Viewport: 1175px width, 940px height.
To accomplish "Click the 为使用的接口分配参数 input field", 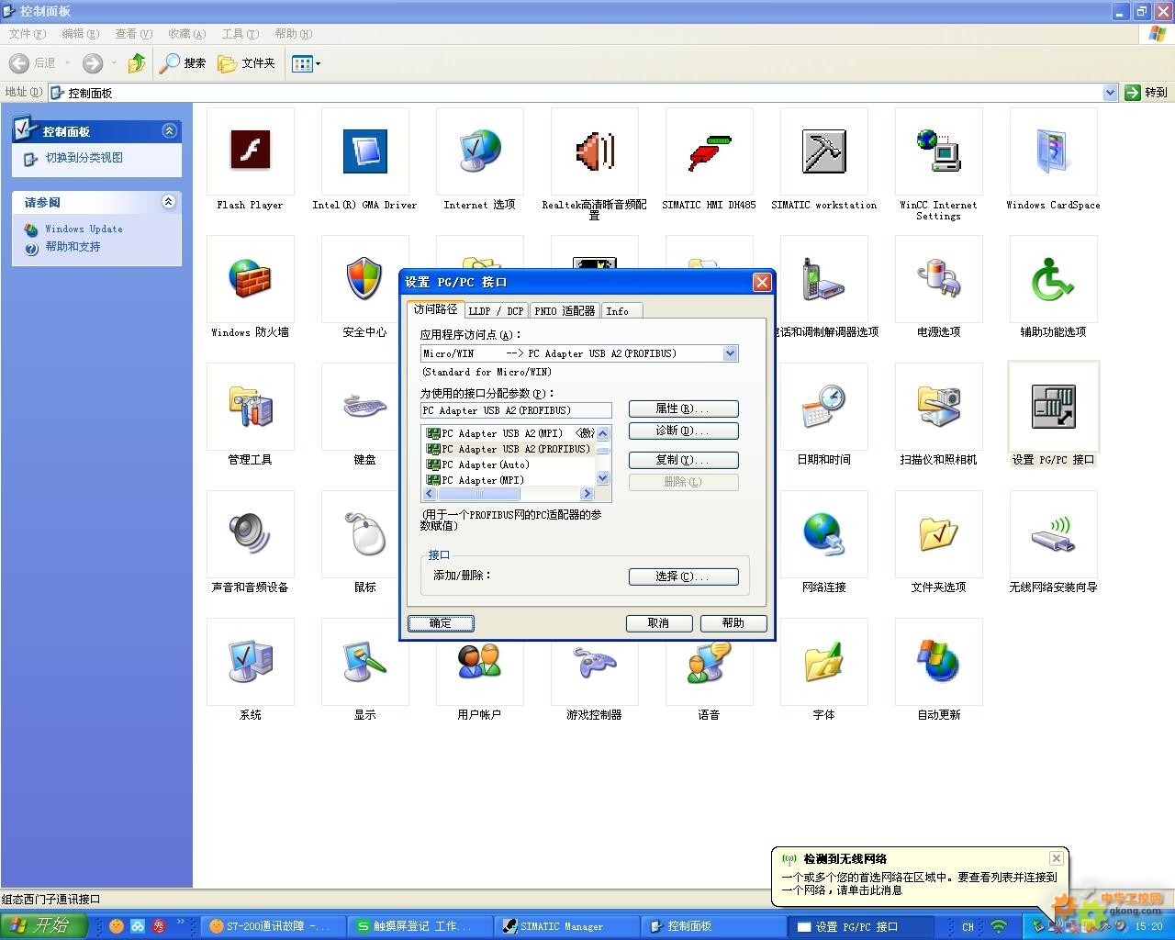I will pyautogui.click(x=516, y=410).
